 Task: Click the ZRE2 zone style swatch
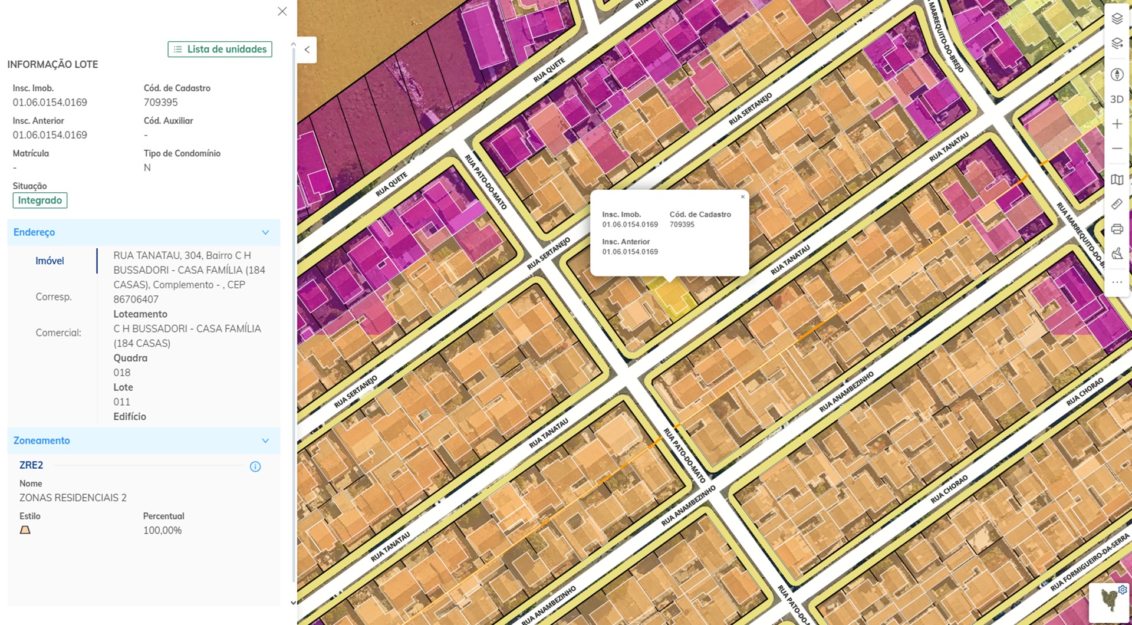coord(25,530)
